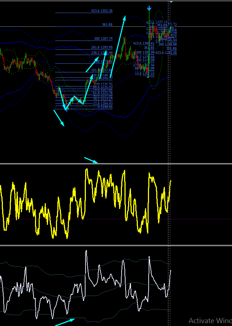Select the 300 1288.88 Fibonacci level label
Viewport: 232px width, 326px height.
pyautogui.click(x=167, y=45)
